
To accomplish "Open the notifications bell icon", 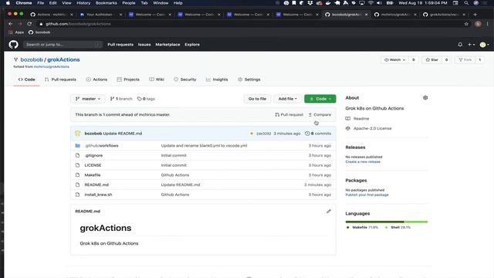I will (460, 45).
